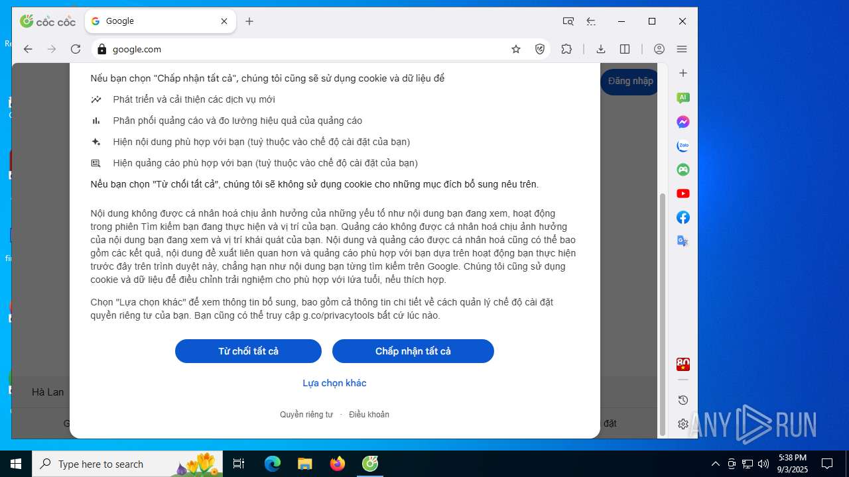The height and width of the screenshot is (477, 849).
Task: Open YouTube from the sidebar
Action: (x=683, y=193)
